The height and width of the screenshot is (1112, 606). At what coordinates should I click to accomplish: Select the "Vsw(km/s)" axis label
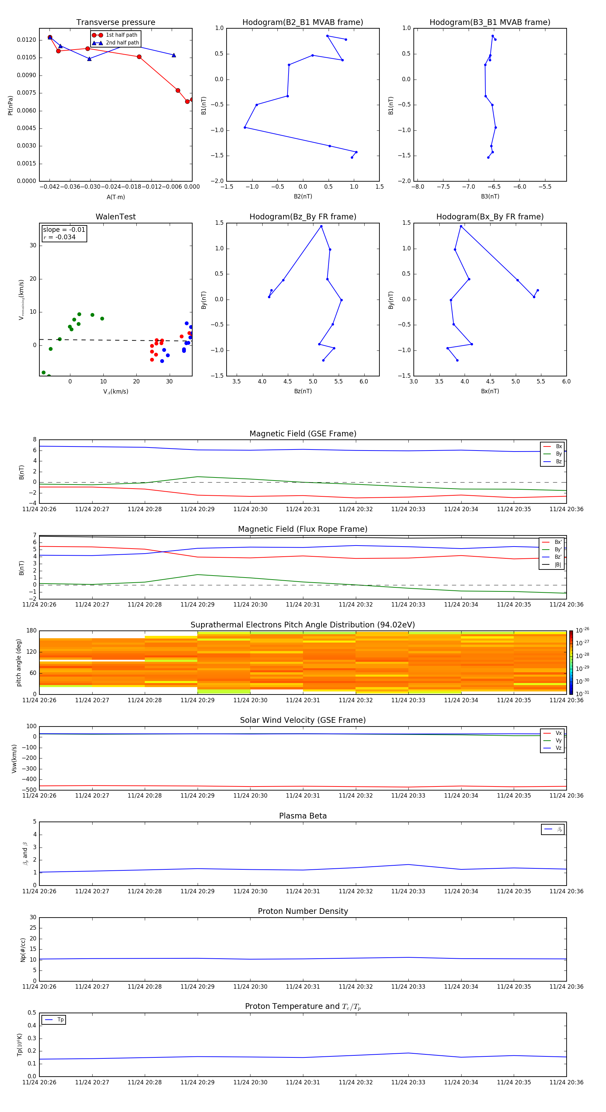tap(14, 758)
